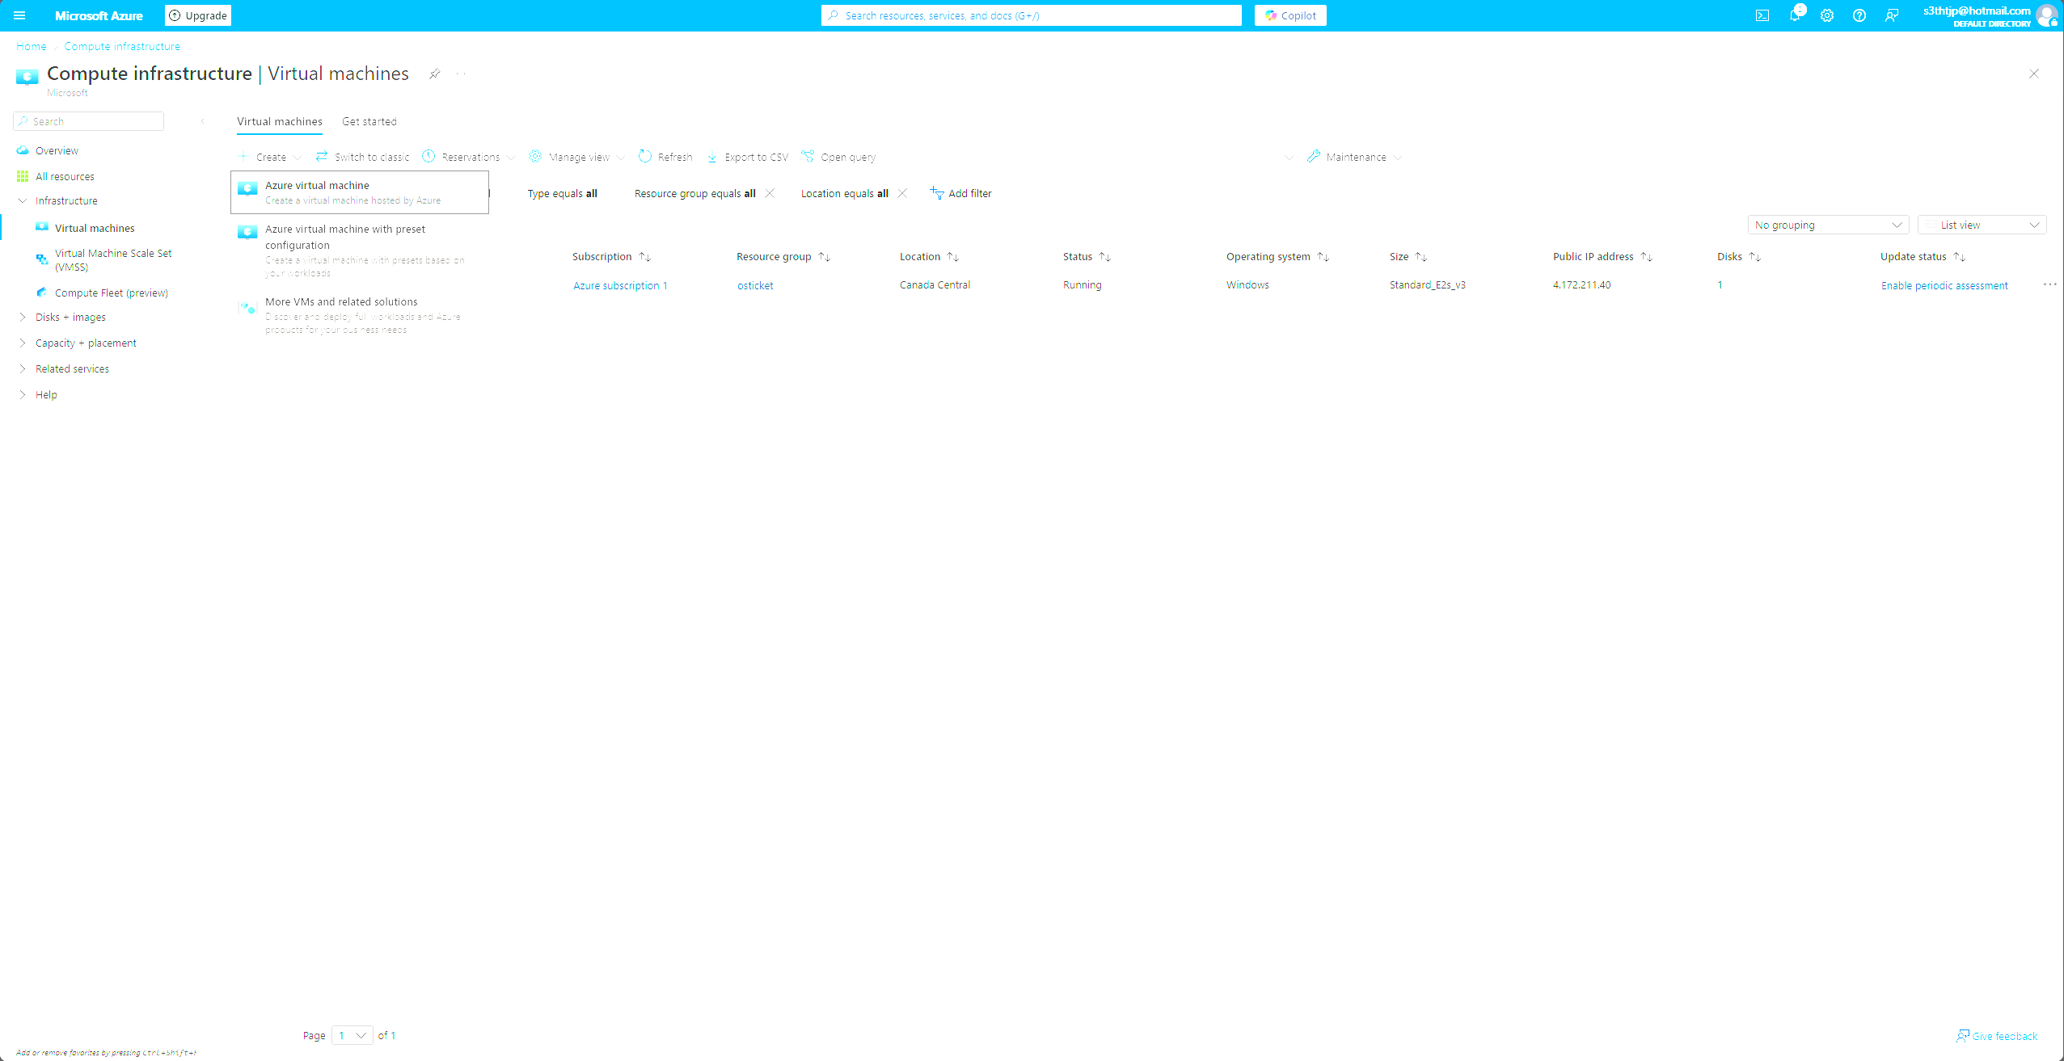The image size is (2064, 1061).
Task: Export virtual machines to CSV
Action: tap(746, 157)
